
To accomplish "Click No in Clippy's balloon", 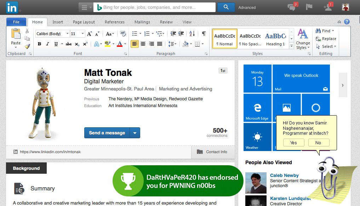I will (319, 143).
